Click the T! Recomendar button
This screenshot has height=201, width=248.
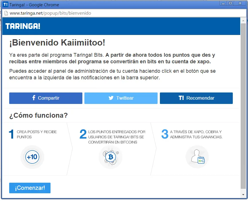click(196, 98)
